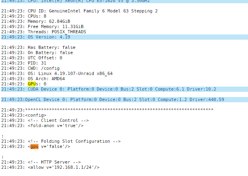Screen dimensions: 248x176
Task: Click the CWD /config line
Action: 30,69
